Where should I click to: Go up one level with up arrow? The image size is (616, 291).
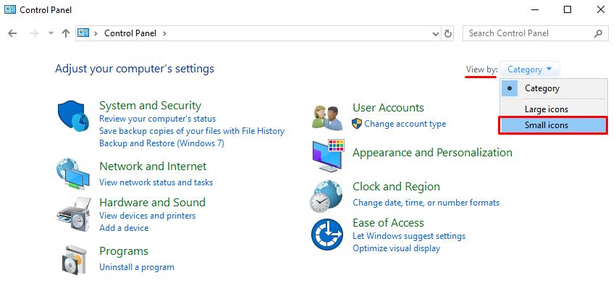click(66, 33)
